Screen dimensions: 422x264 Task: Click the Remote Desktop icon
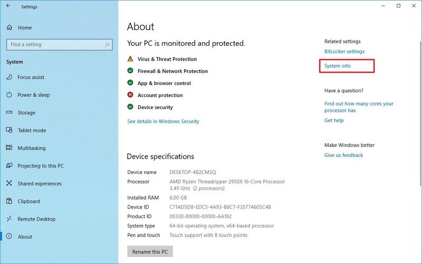coord(9,219)
